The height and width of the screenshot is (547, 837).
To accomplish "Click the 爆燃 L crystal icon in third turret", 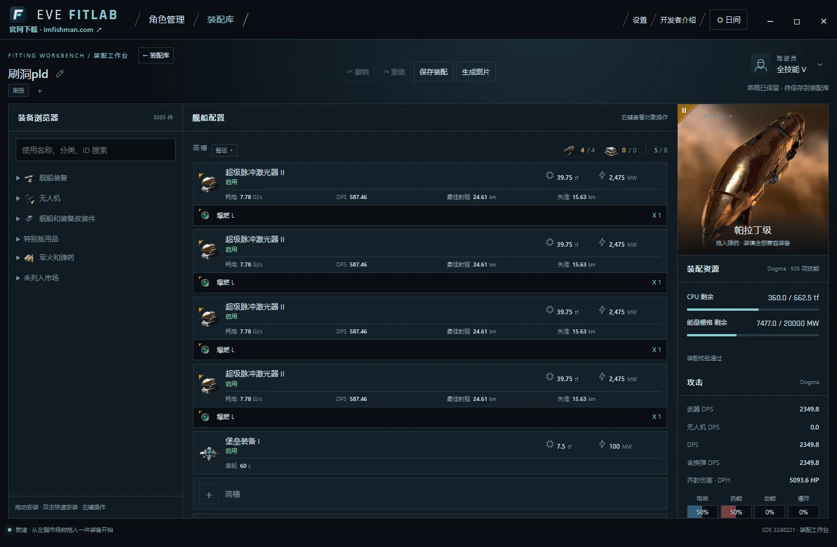I will (205, 350).
